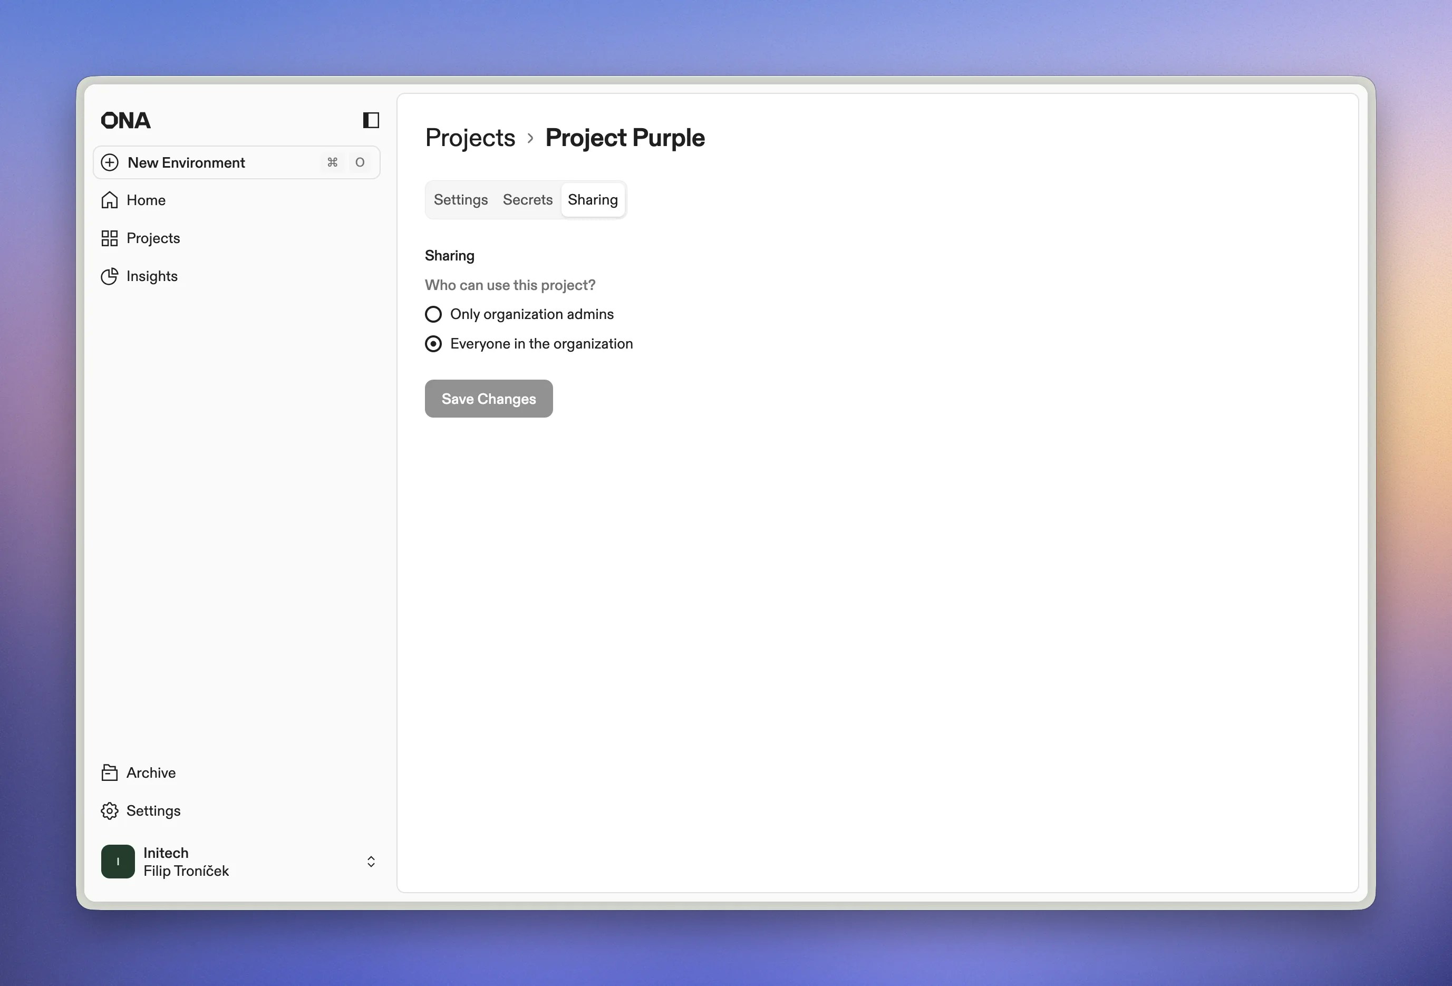Switch to the Settings tab
Screen dimensions: 1452x986
[x=460, y=200]
